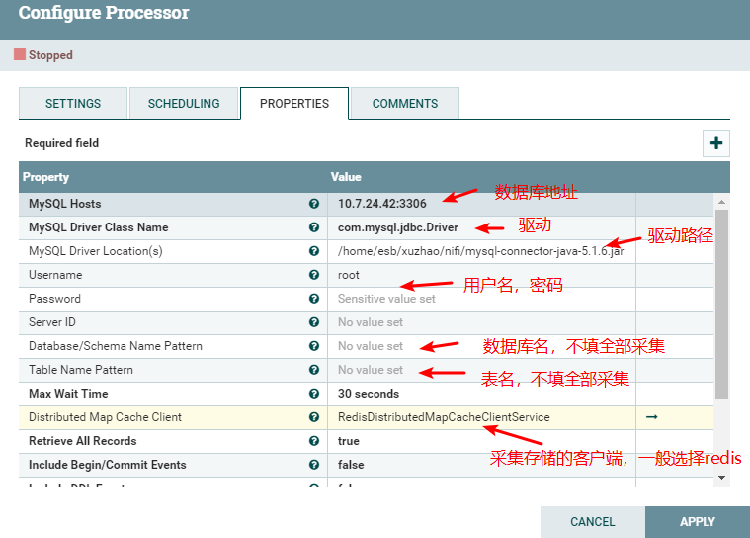Click help icon for Max Wait Time
Image resolution: width=750 pixels, height=538 pixels.
click(314, 394)
